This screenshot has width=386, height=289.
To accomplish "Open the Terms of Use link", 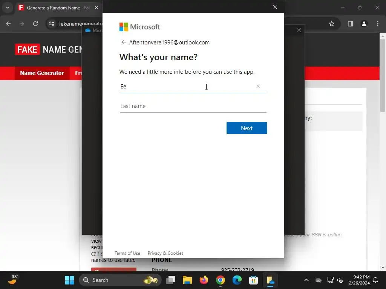I will click(x=127, y=253).
